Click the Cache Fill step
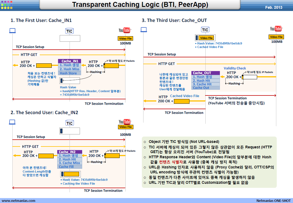 70,167
